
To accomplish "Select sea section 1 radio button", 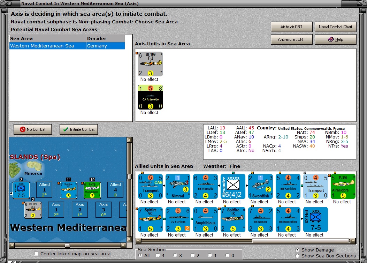I will pos(210,255).
